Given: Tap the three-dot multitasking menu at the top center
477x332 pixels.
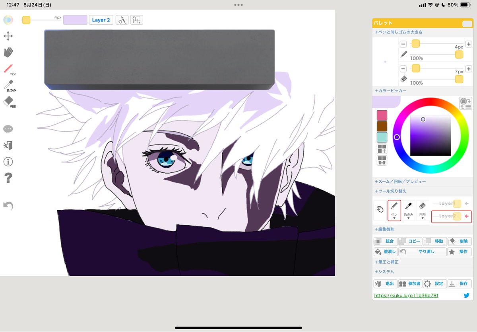Looking at the screenshot, I should pyautogui.click(x=238, y=5).
